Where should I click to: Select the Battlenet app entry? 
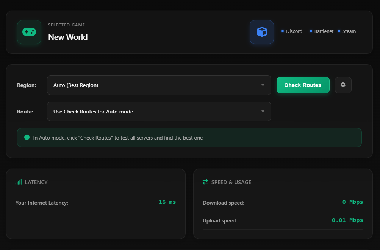[x=322, y=31]
